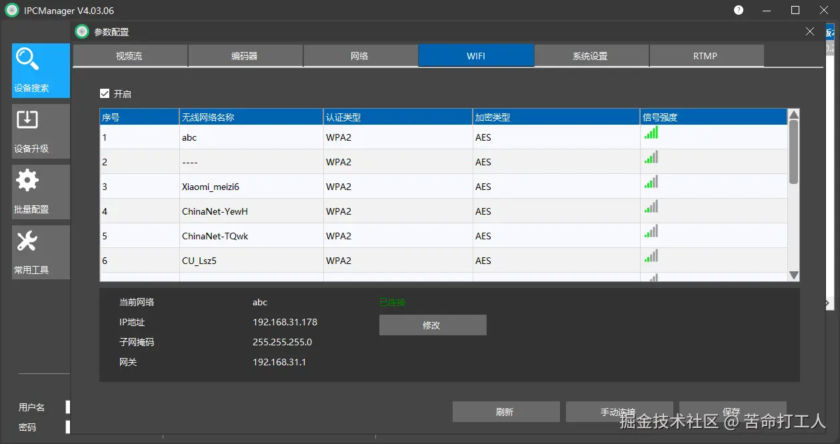Switch to the 编码器 tab
The height and width of the screenshot is (444, 840).
tap(245, 56)
